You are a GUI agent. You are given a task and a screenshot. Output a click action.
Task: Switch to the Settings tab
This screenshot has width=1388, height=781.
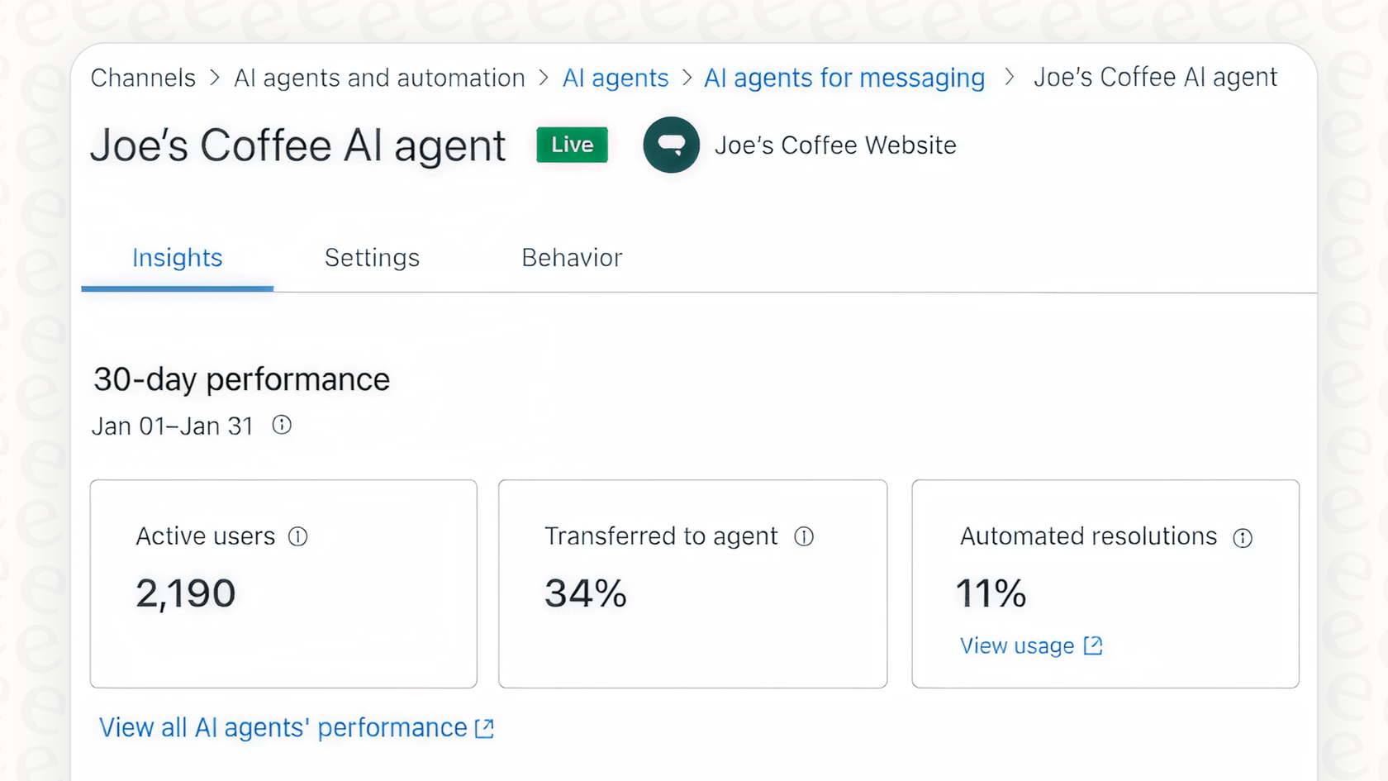pyautogui.click(x=372, y=258)
